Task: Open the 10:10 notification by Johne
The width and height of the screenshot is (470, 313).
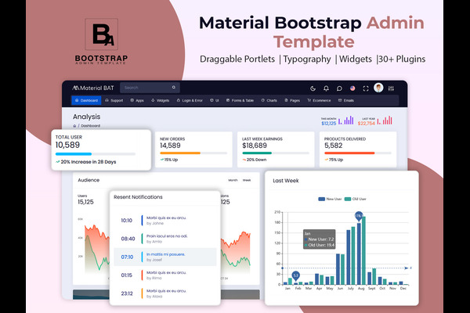Action: click(164, 221)
